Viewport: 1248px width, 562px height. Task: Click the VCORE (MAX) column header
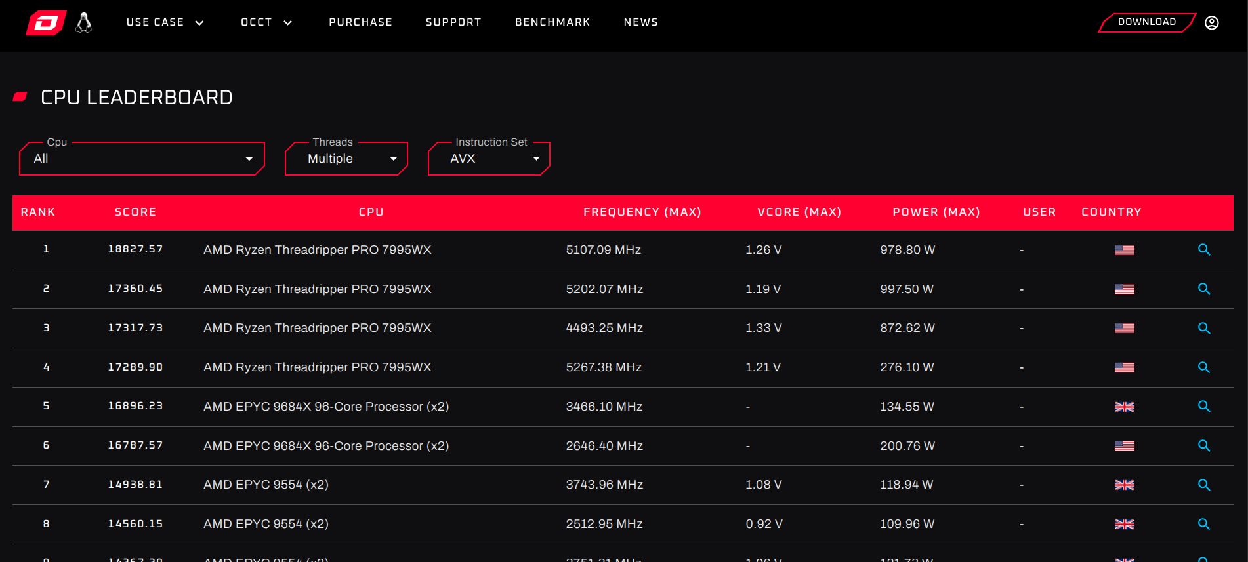coord(799,212)
